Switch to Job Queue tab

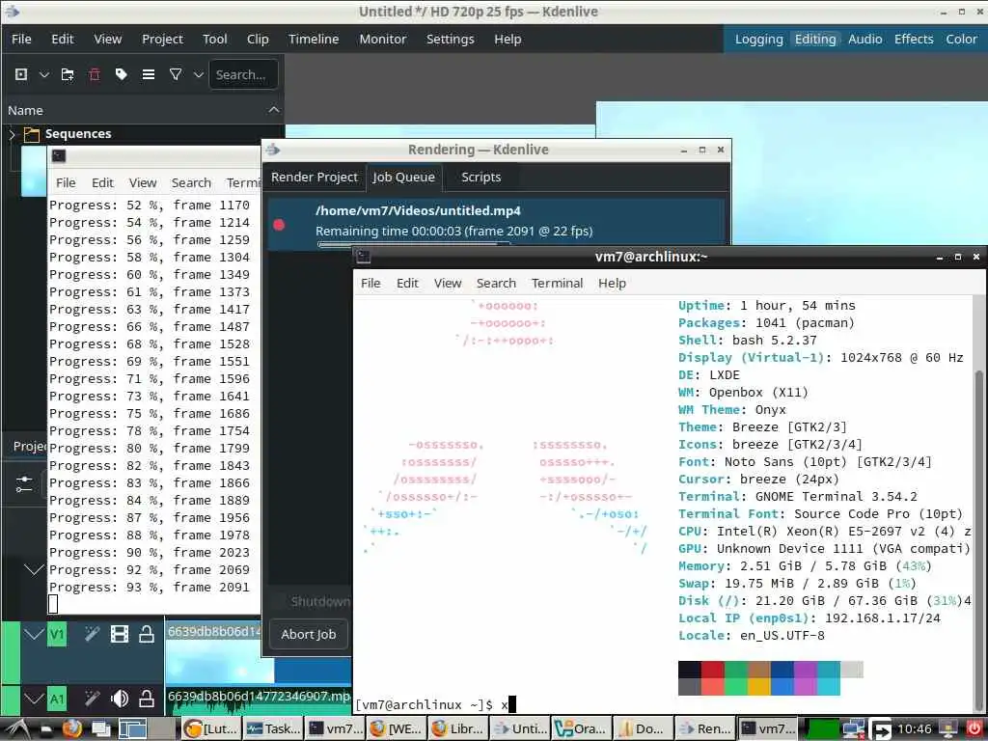point(403,178)
